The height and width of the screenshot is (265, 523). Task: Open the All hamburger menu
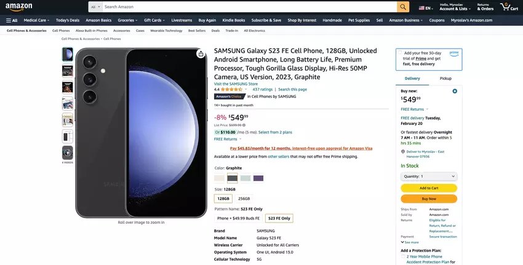click(12, 20)
